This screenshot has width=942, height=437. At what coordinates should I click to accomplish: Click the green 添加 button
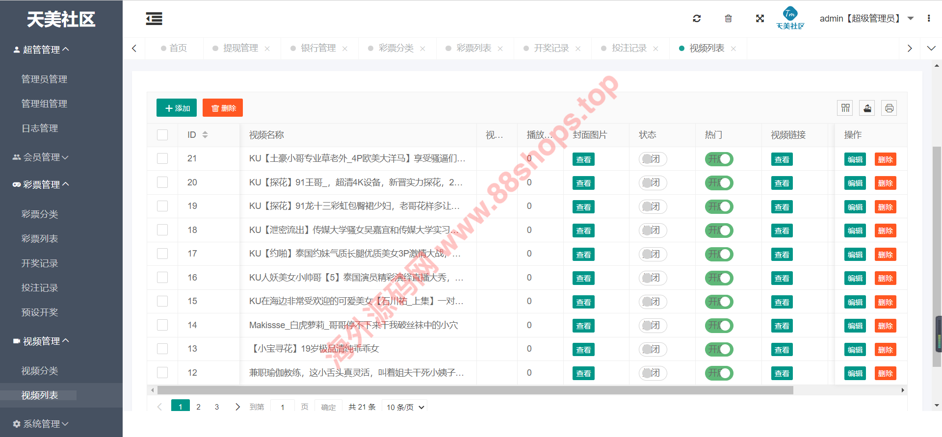177,108
